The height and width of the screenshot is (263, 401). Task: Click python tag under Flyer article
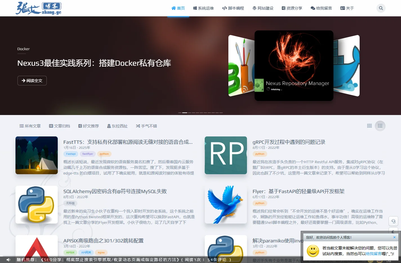coord(260,203)
